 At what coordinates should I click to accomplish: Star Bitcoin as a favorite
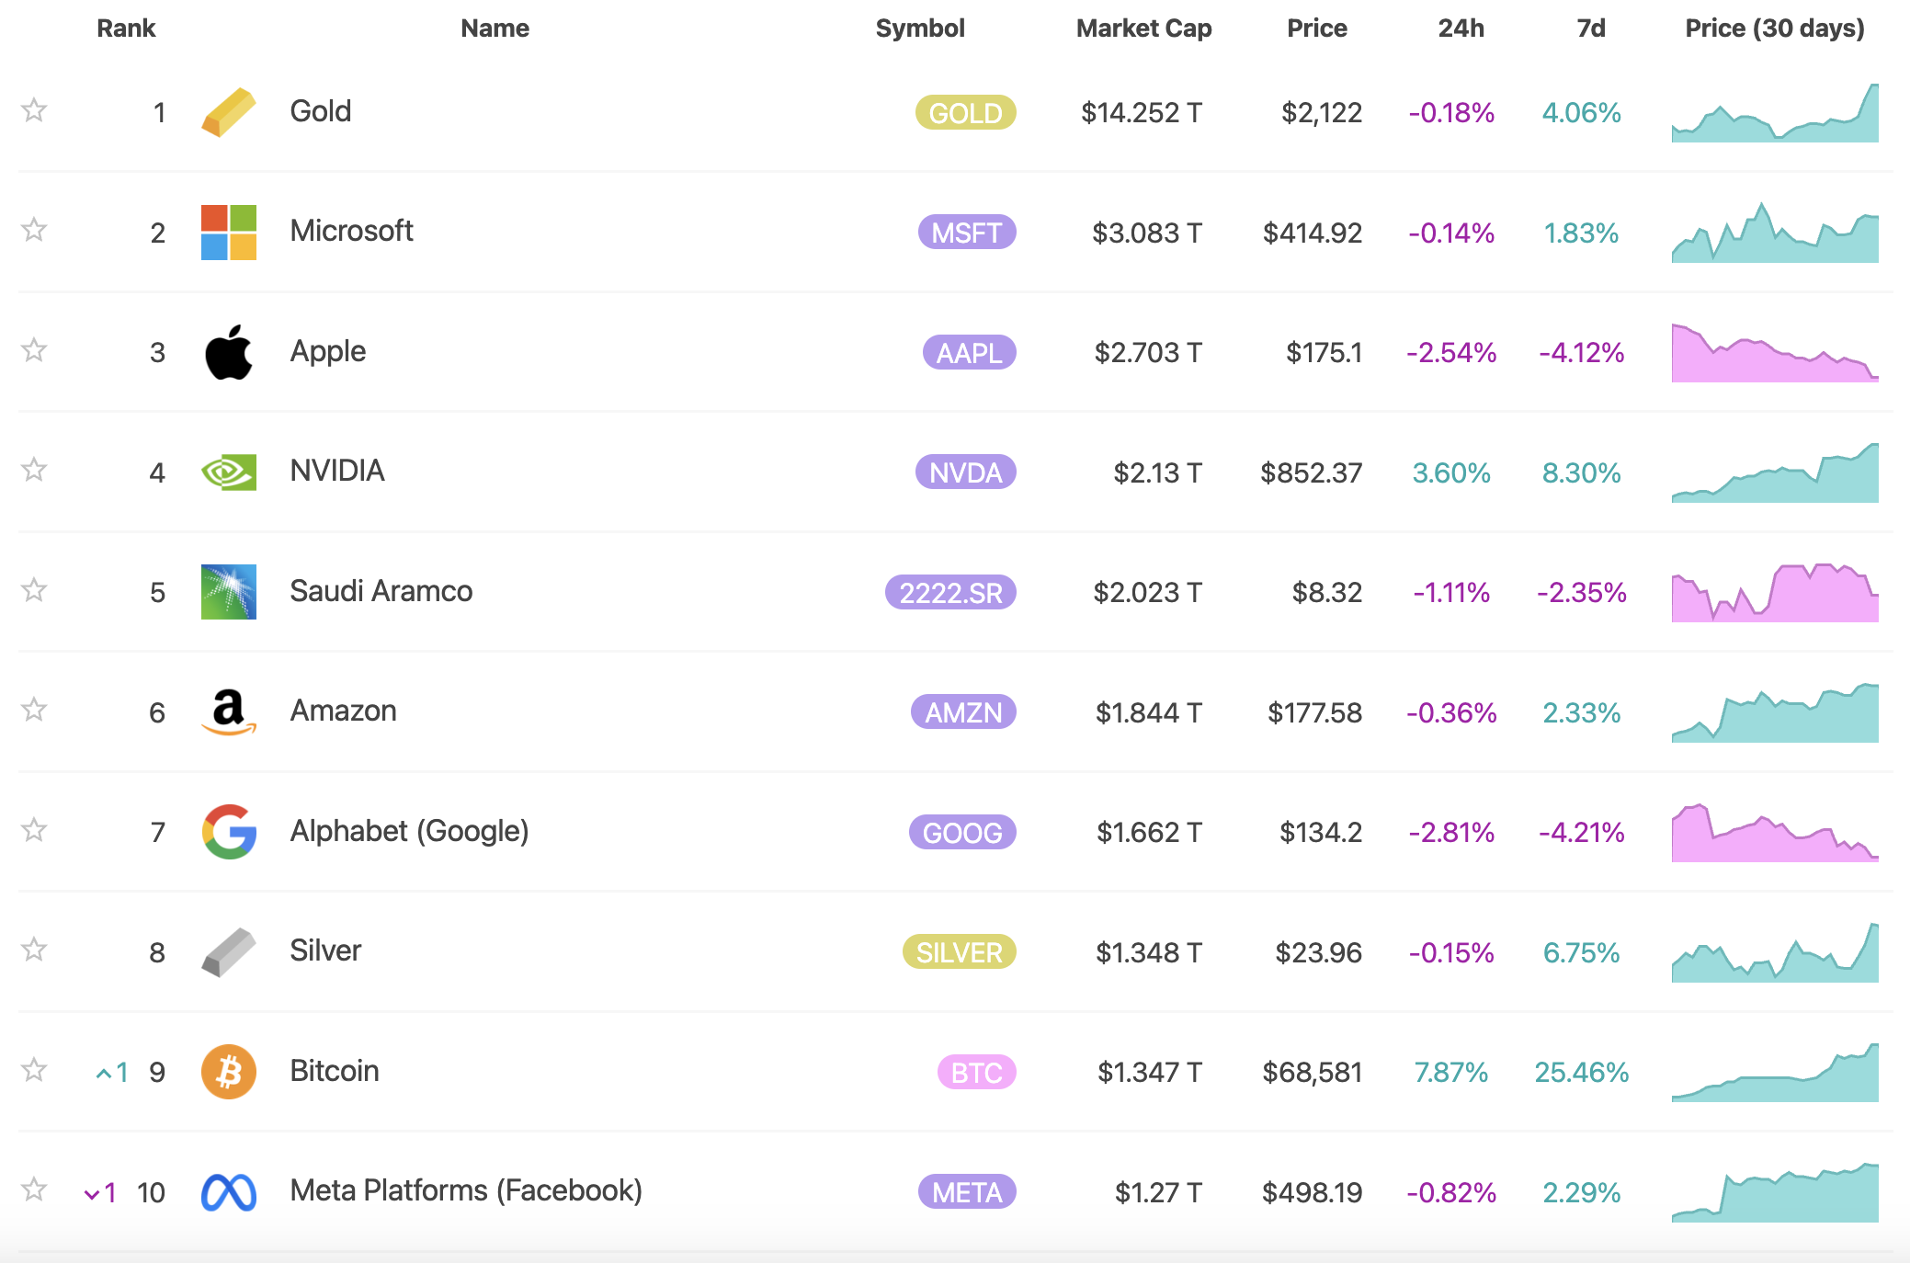[x=34, y=1070]
